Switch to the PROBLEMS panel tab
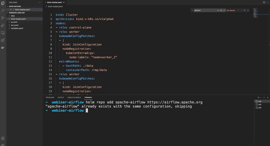 point(50,97)
